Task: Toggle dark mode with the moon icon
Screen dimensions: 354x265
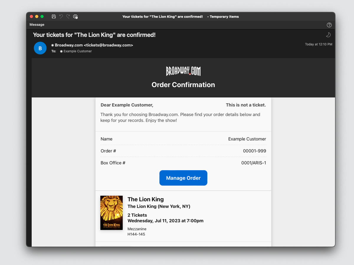Action: [x=328, y=35]
